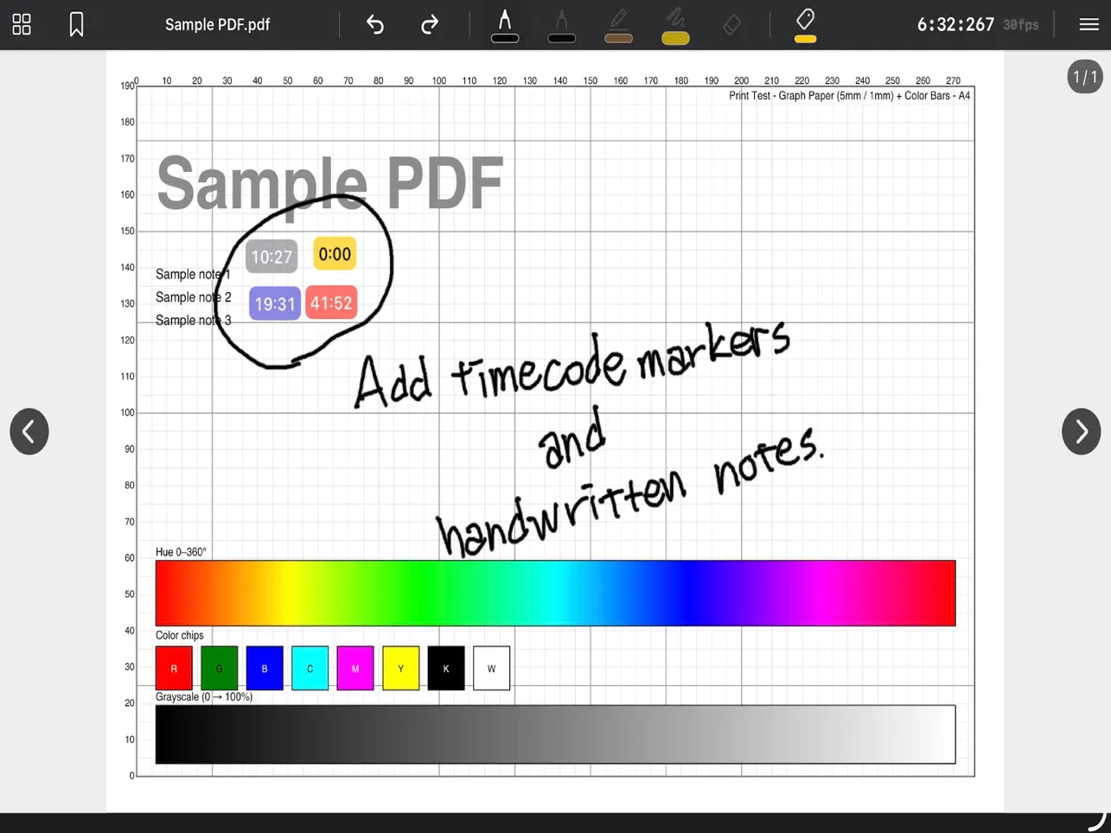
Task: Toggle the 30fps frame rate indicator
Action: point(1020,25)
